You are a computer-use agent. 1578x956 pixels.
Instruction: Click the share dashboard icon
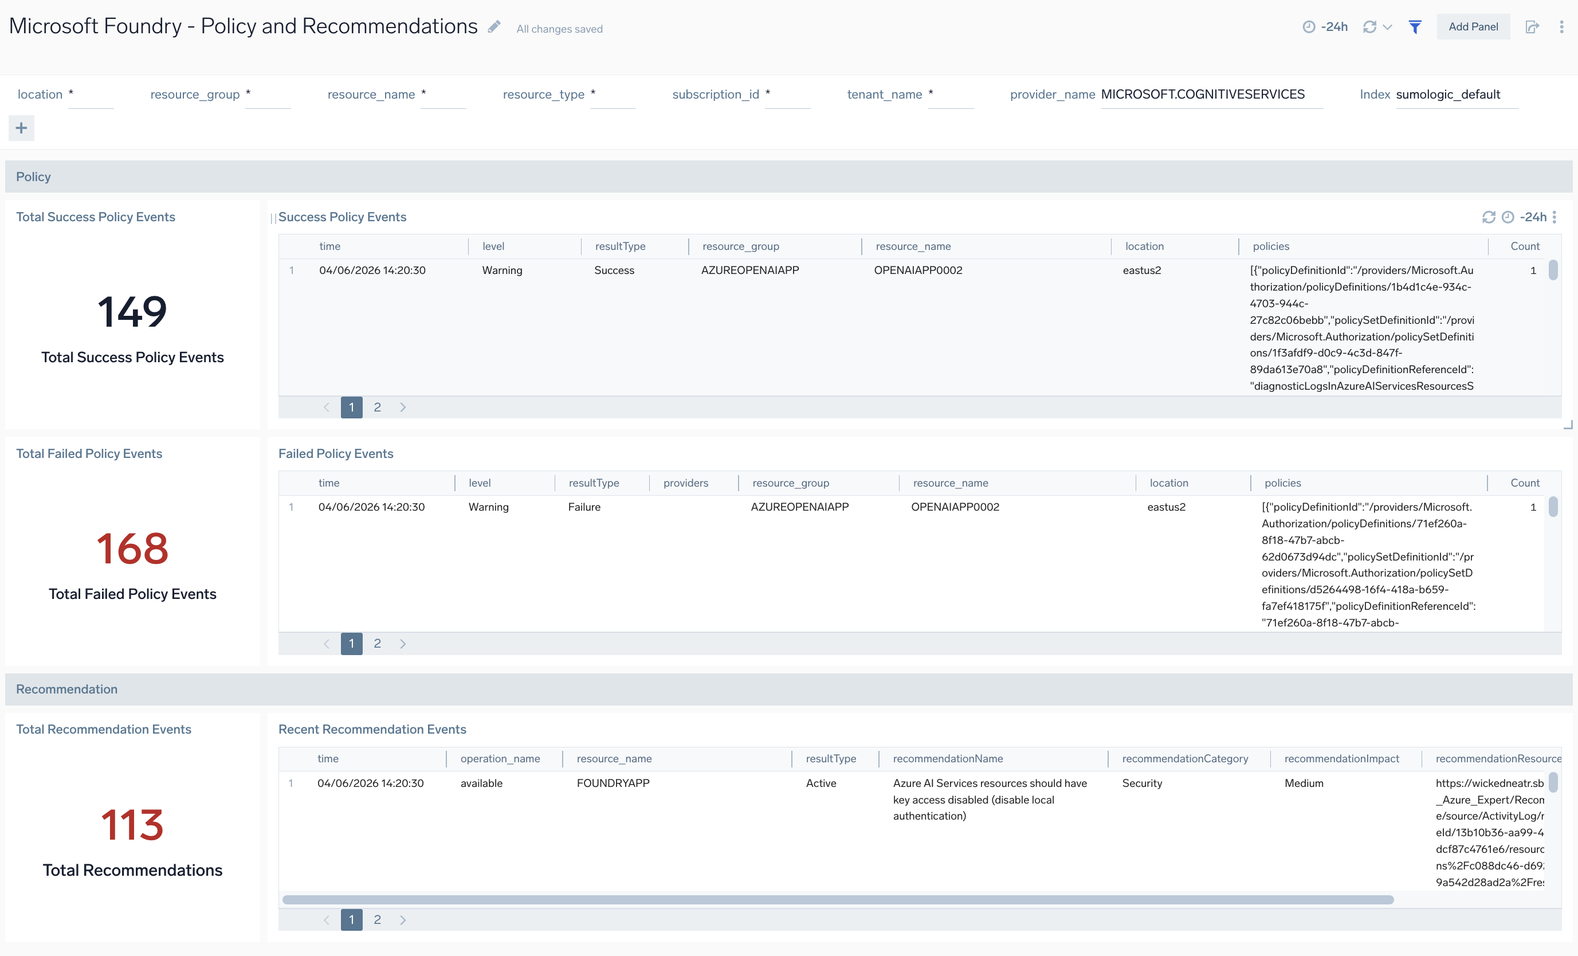(1532, 27)
